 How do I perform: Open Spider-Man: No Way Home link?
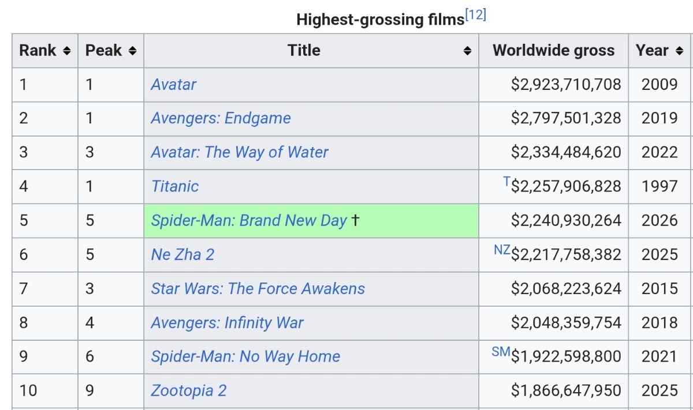(x=245, y=356)
